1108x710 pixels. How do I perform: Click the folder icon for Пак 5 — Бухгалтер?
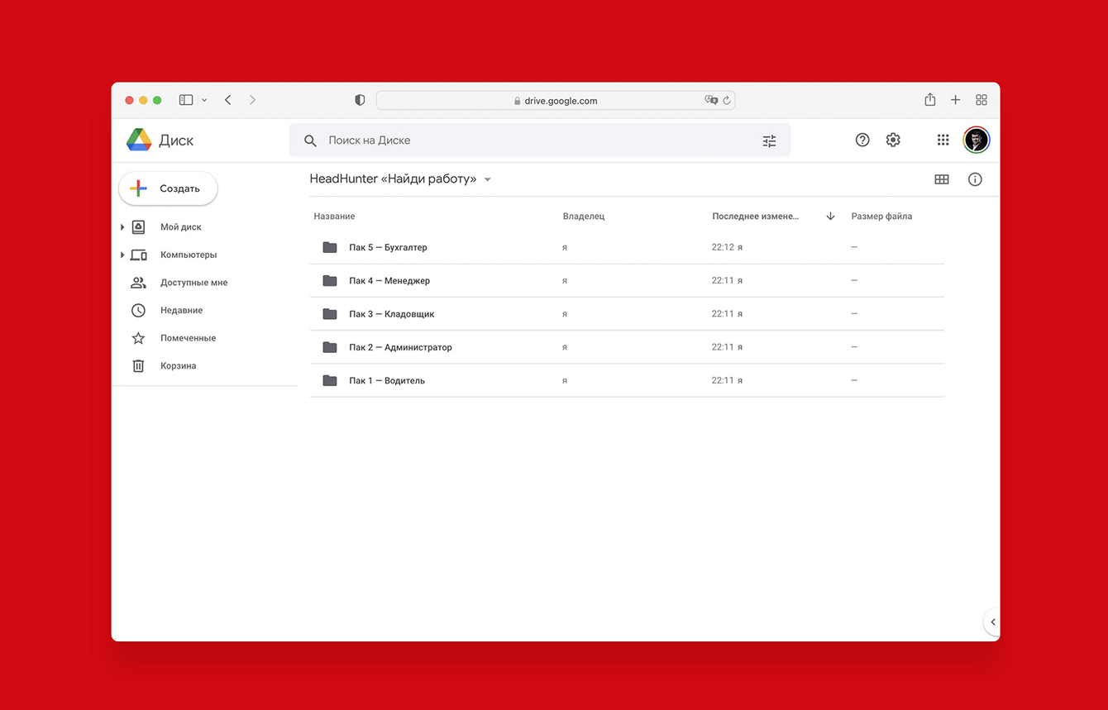coord(330,247)
